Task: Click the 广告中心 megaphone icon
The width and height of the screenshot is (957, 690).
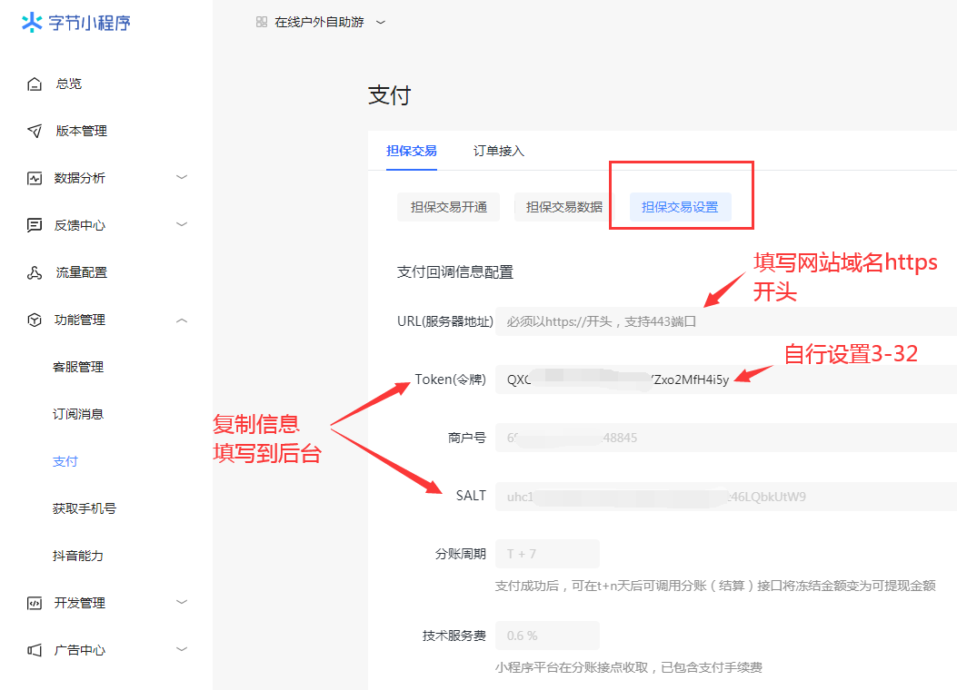Action: point(35,650)
